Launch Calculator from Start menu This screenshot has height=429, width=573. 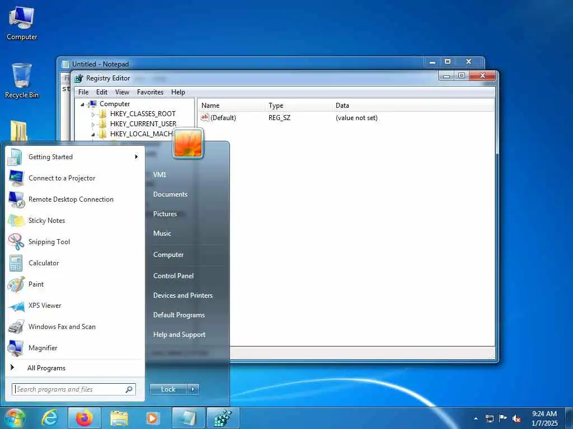click(75, 263)
